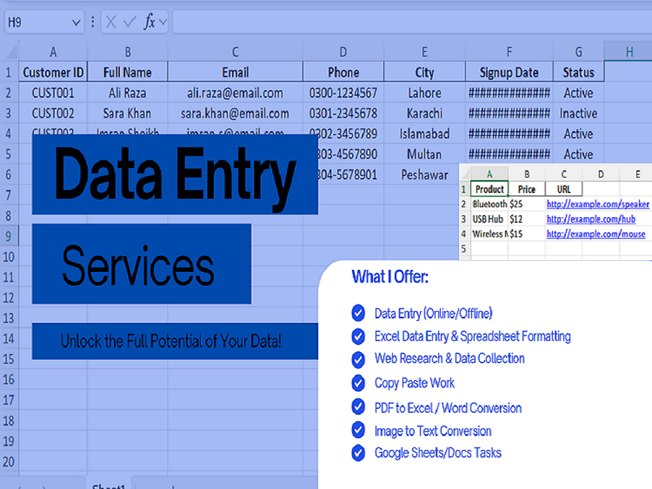The height and width of the screenshot is (489, 652).
Task: Click the Islamabad city cell
Action: tap(424, 134)
